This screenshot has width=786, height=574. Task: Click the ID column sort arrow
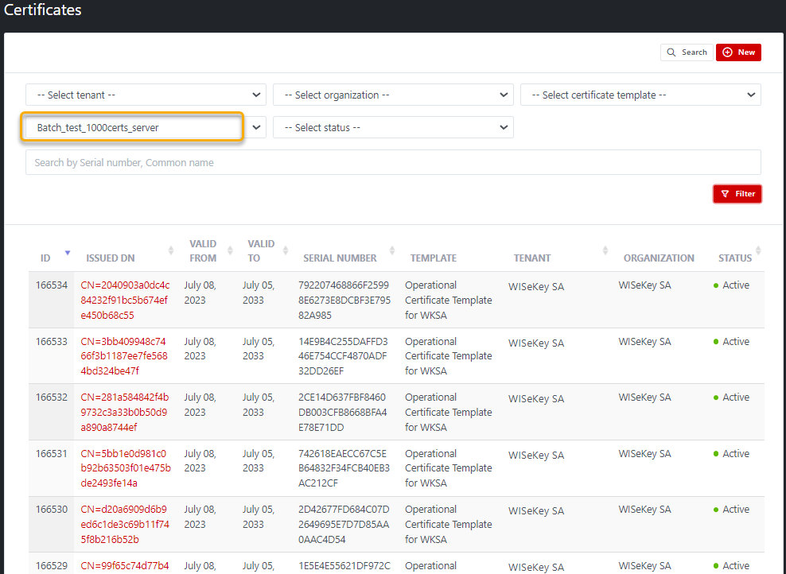tap(68, 253)
